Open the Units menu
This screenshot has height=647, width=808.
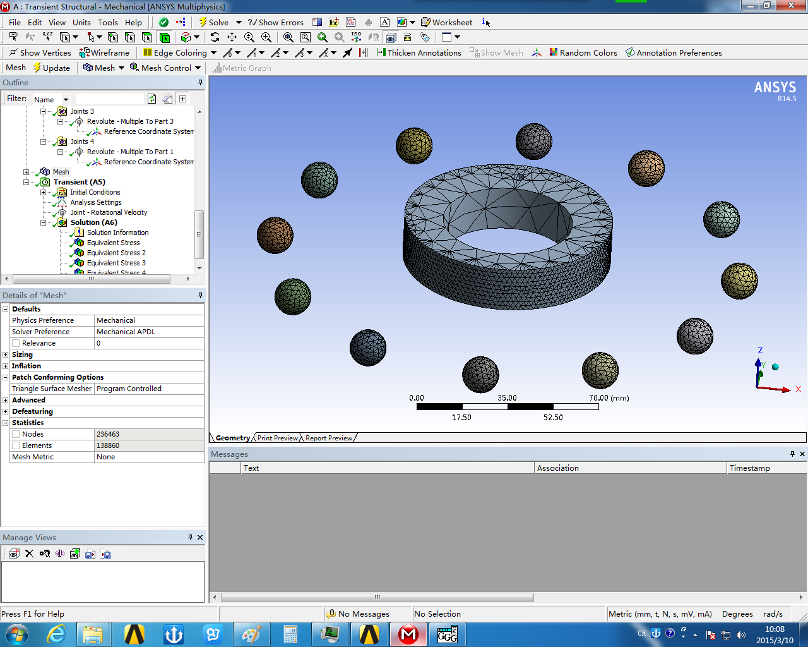point(81,22)
